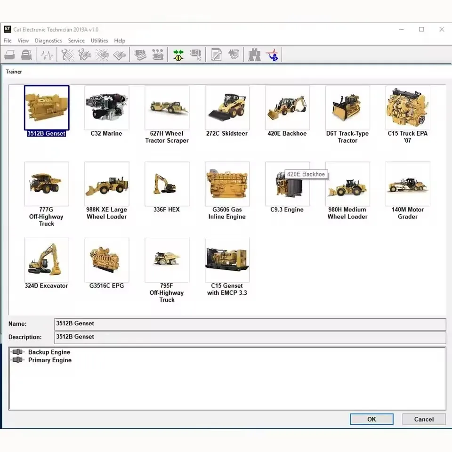
Task: Open the Service menu
Action: pos(76,40)
